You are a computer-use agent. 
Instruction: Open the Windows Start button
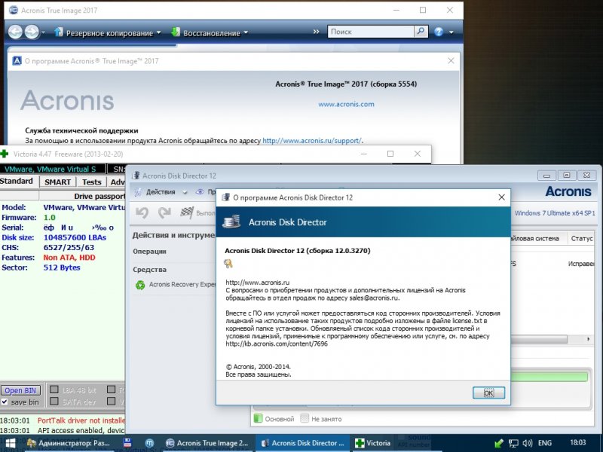[11, 443]
